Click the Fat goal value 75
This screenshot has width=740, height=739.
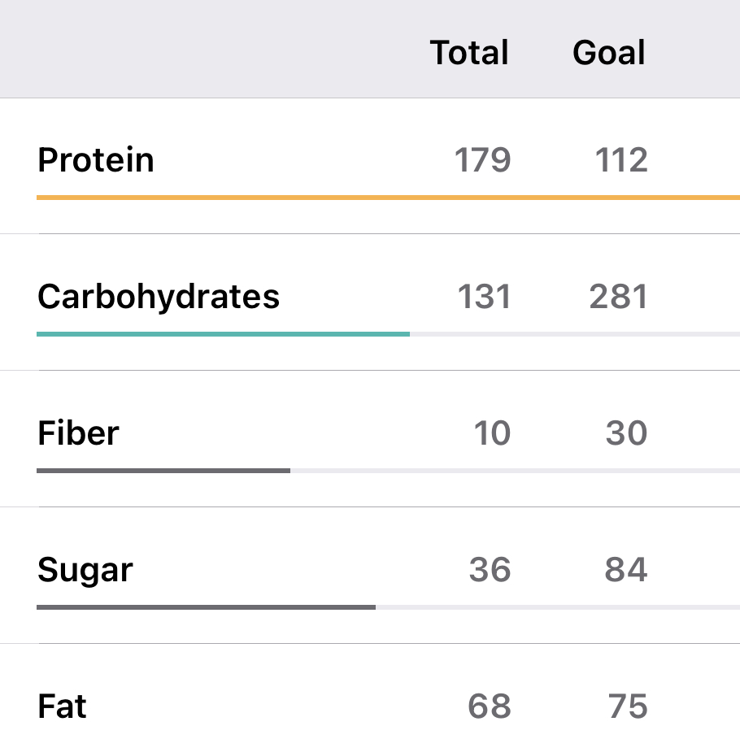coord(628,706)
